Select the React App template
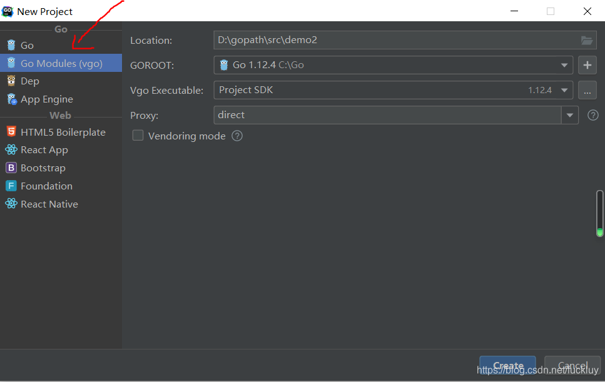 [x=44, y=149]
